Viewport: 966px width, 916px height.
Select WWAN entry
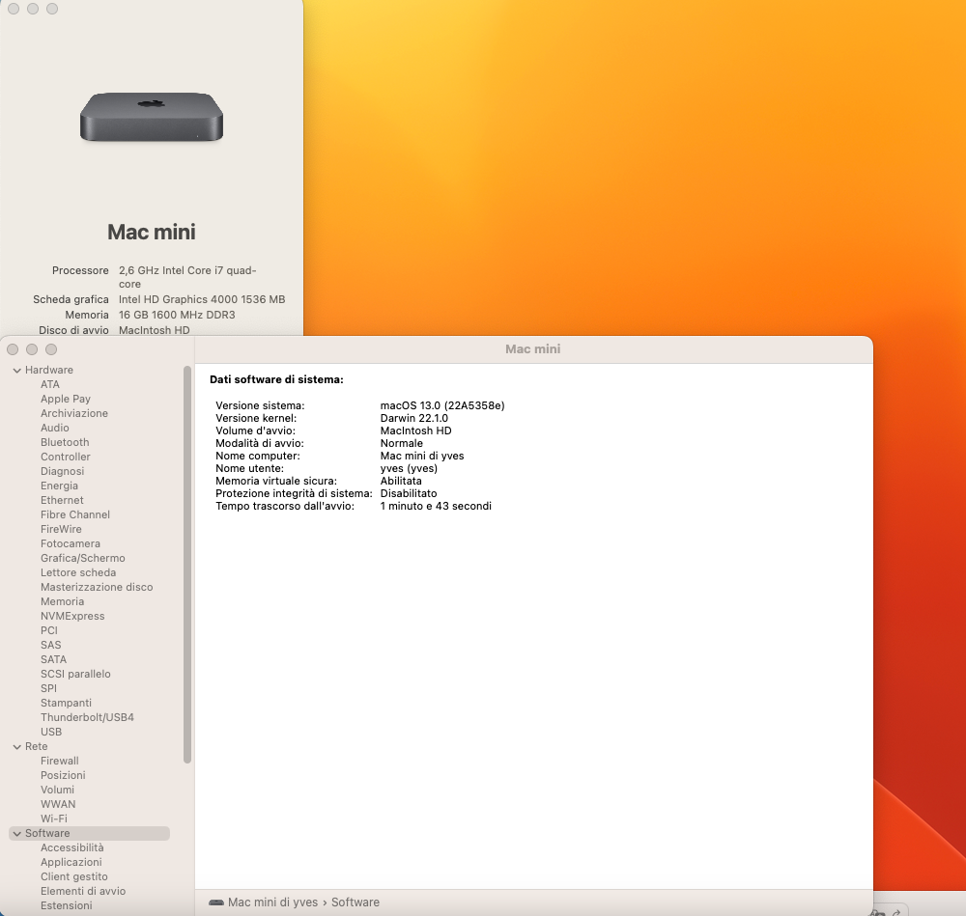58,804
